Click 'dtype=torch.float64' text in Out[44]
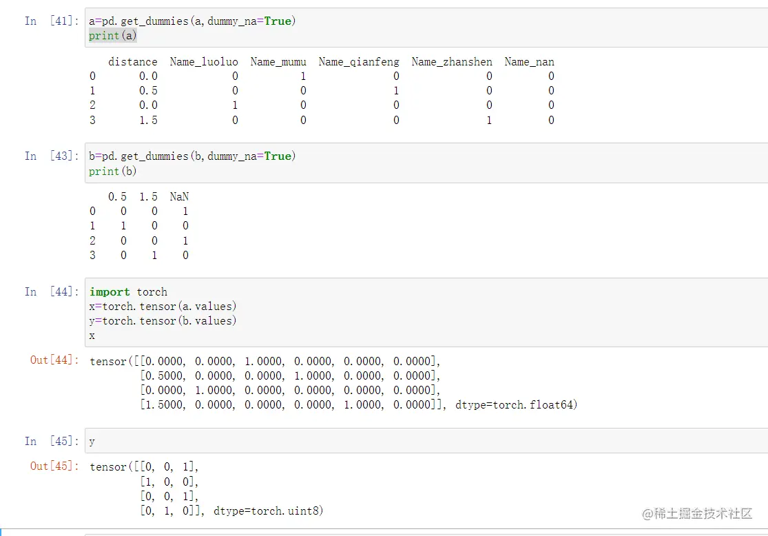The height and width of the screenshot is (536, 768). click(x=515, y=404)
